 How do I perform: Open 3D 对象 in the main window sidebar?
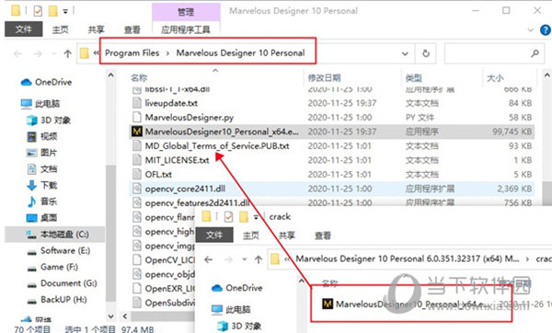[49, 121]
